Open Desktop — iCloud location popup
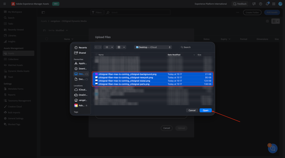285x158 pixels. (x=153, y=47)
